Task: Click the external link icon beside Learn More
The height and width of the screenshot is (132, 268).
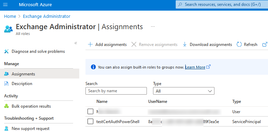Action: [x=208, y=67]
